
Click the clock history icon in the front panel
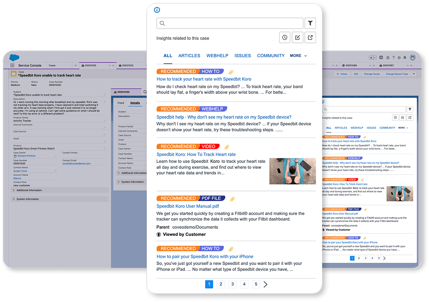[285, 37]
